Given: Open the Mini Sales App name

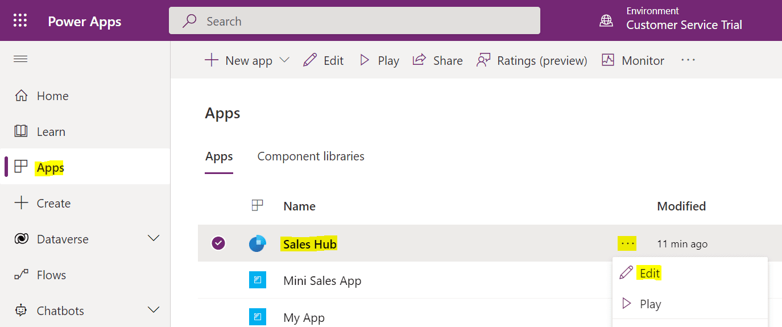Looking at the screenshot, I should coord(322,281).
